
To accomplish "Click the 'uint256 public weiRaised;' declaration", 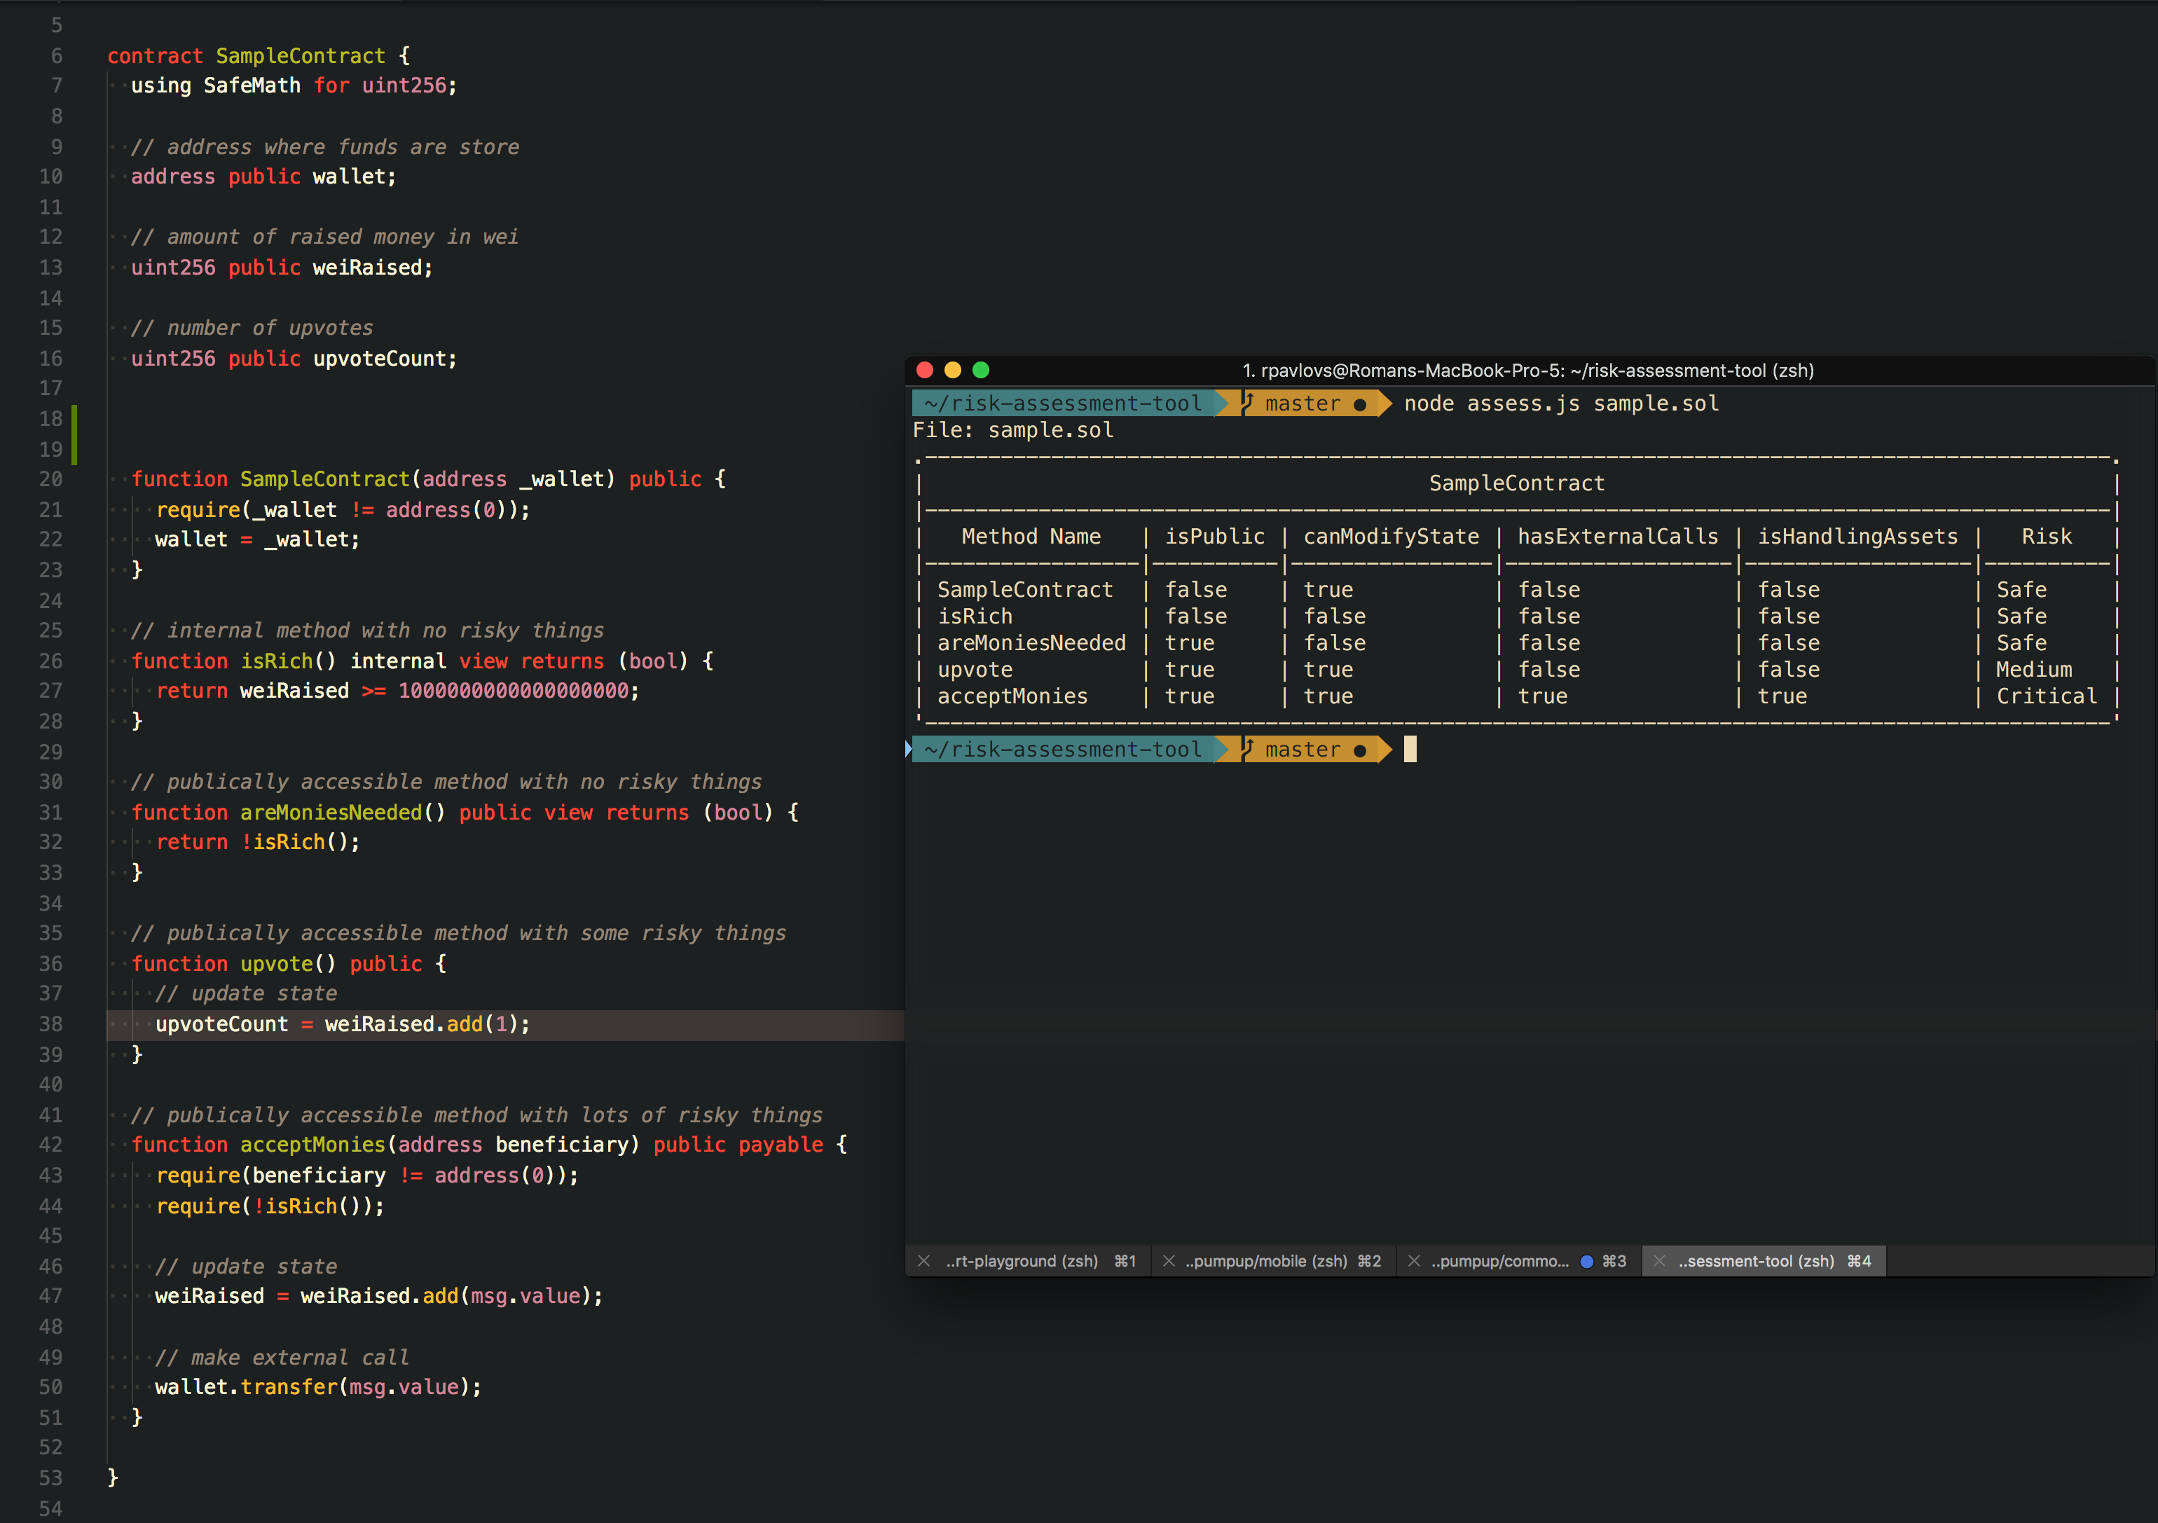I will tap(282, 268).
